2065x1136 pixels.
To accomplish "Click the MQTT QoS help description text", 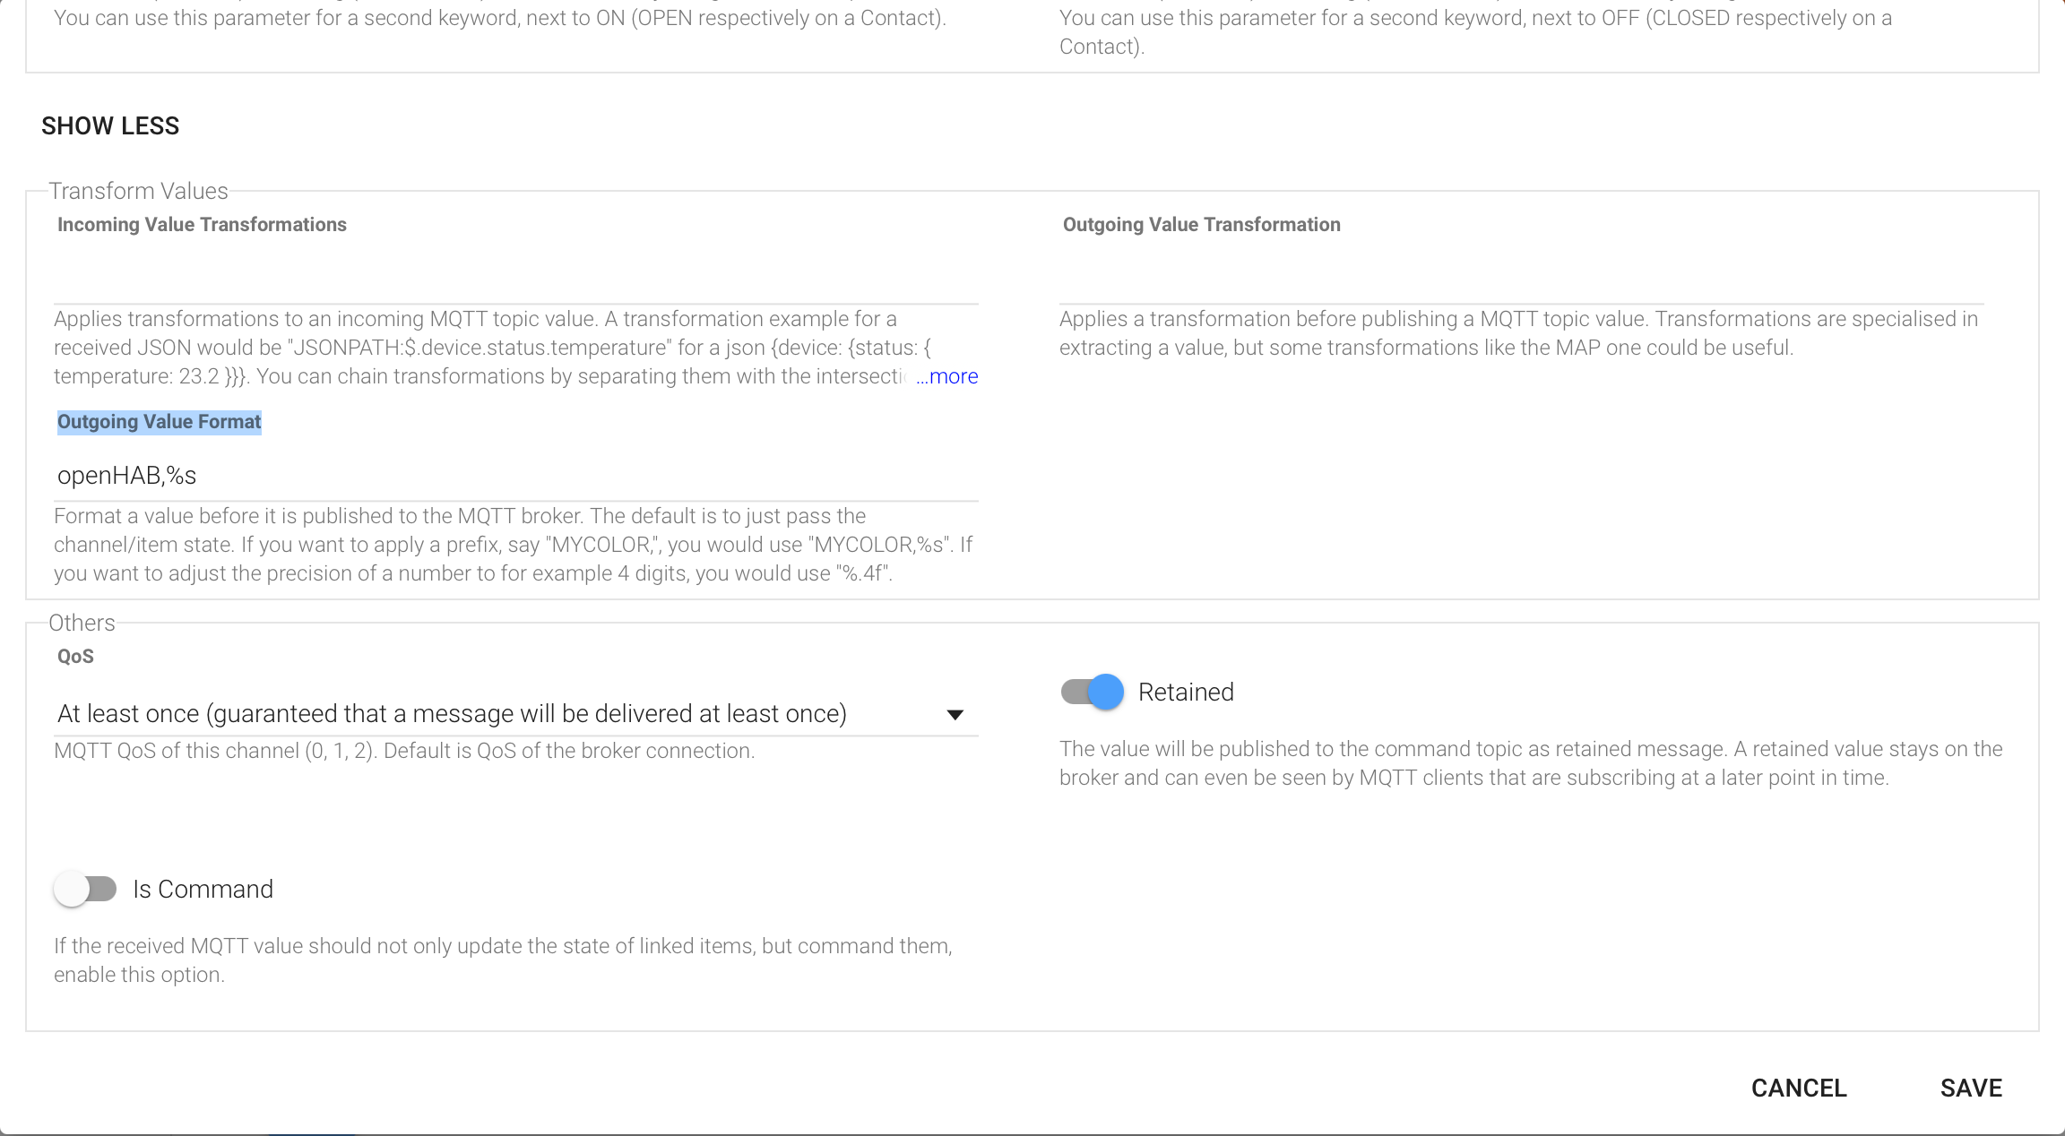I will point(404,751).
